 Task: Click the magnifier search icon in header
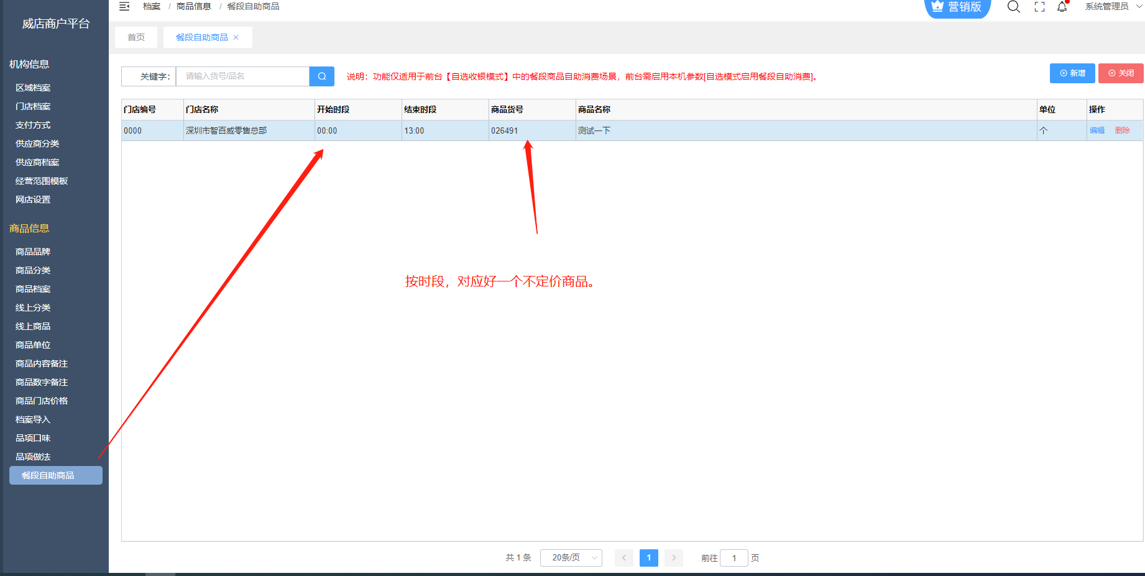point(1013,7)
